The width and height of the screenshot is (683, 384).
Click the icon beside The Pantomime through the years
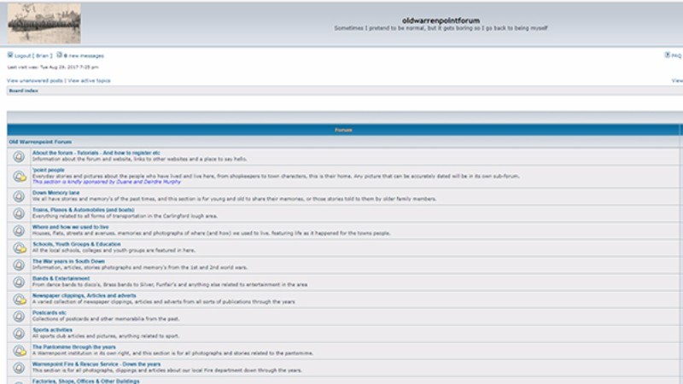pos(19,350)
